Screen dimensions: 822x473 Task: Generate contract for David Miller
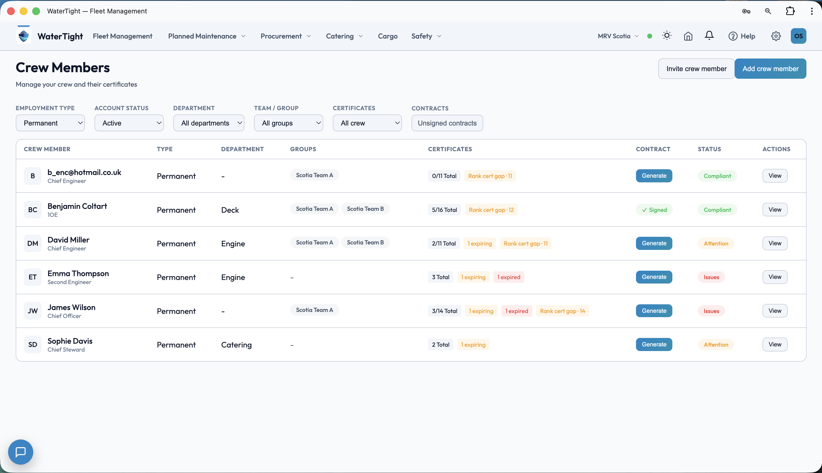(654, 243)
